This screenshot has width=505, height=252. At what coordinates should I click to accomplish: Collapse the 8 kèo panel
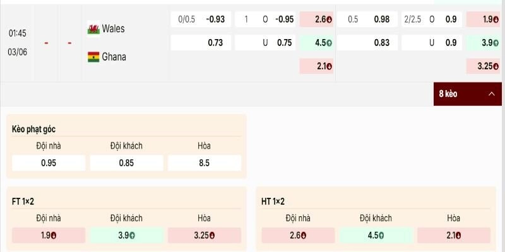click(468, 94)
